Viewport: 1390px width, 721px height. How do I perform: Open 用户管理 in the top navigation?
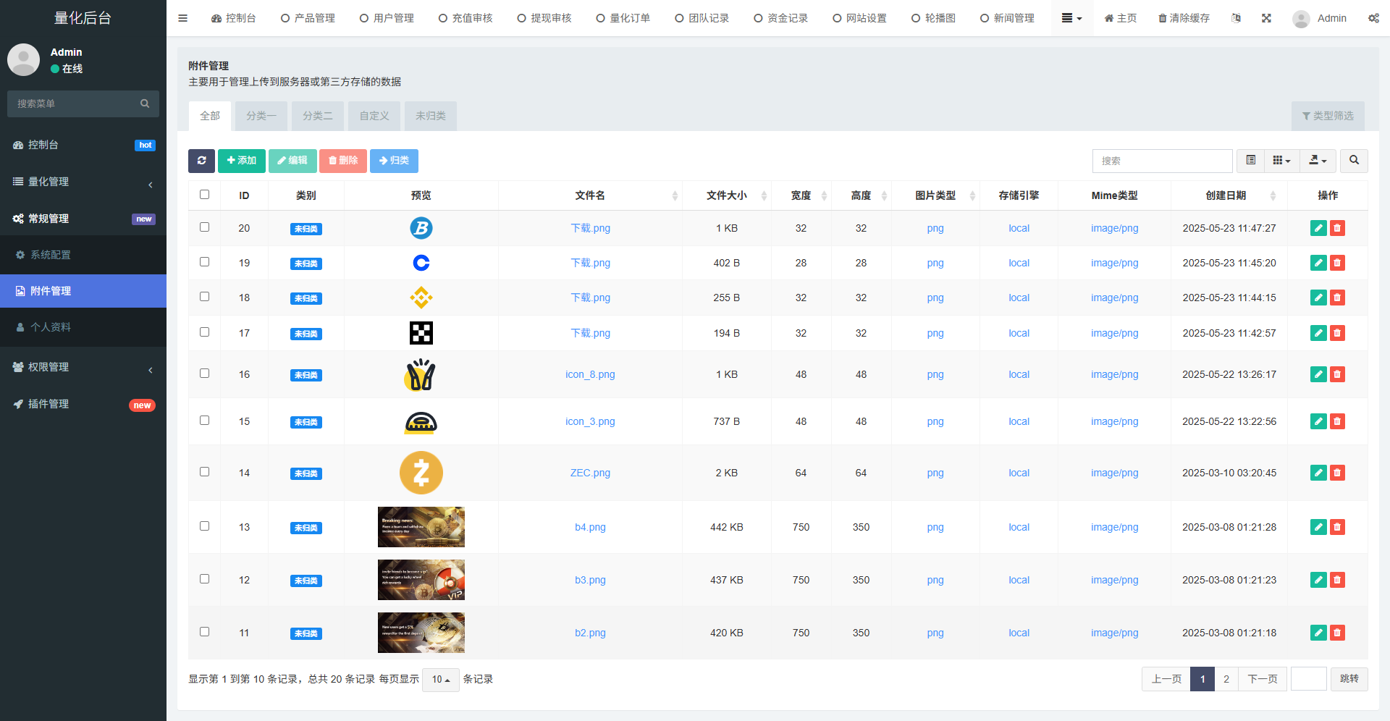coord(387,18)
